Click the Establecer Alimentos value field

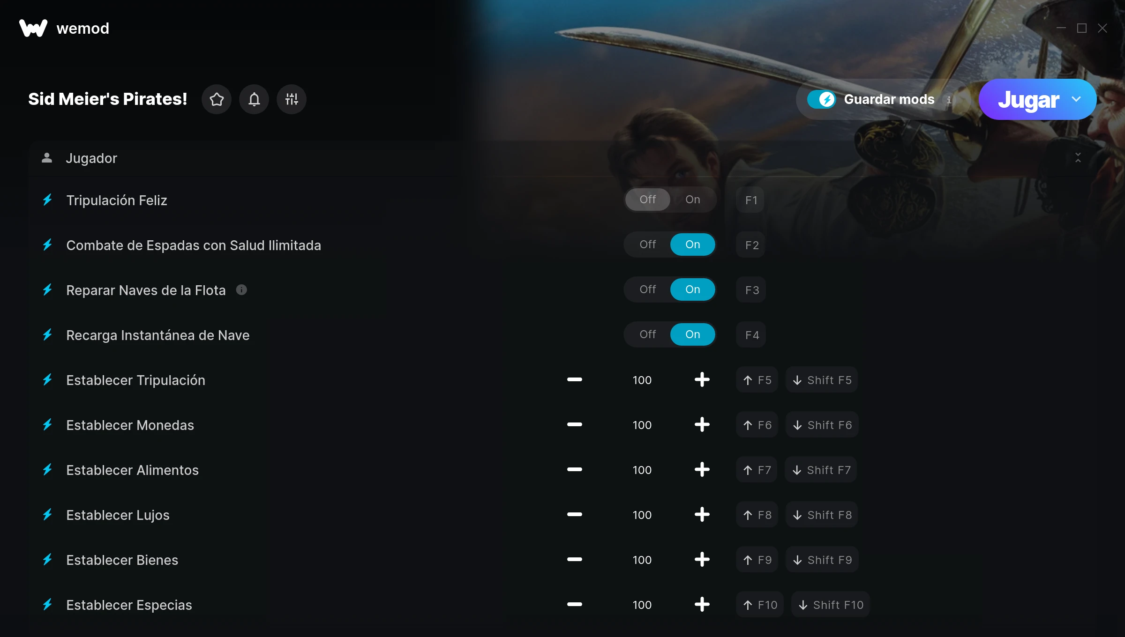(642, 470)
